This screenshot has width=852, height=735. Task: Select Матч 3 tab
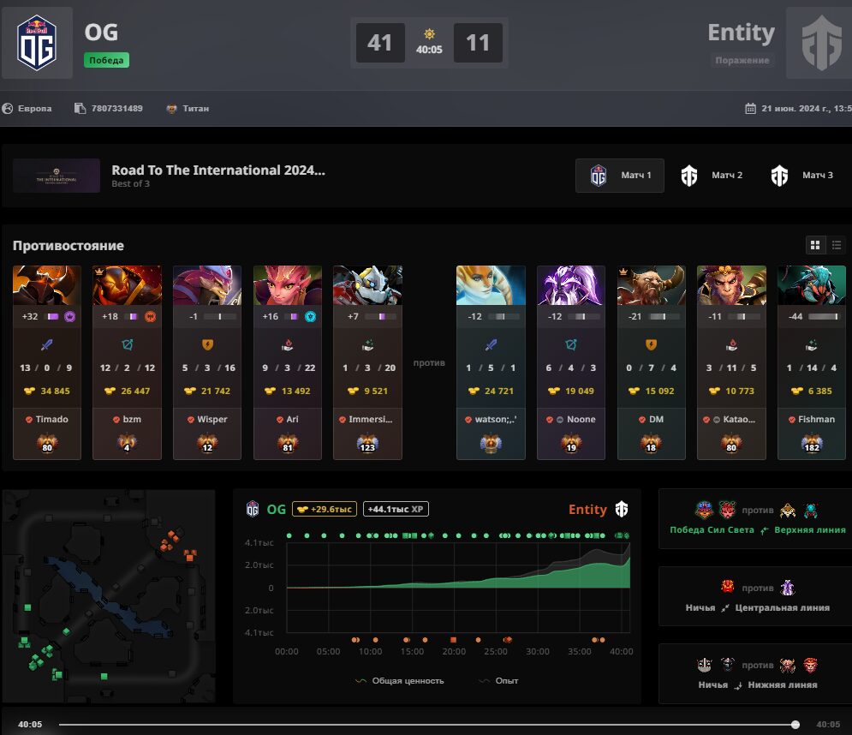(x=802, y=176)
